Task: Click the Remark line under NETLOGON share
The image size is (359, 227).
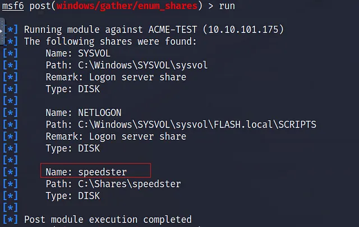Action: point(116,136)
